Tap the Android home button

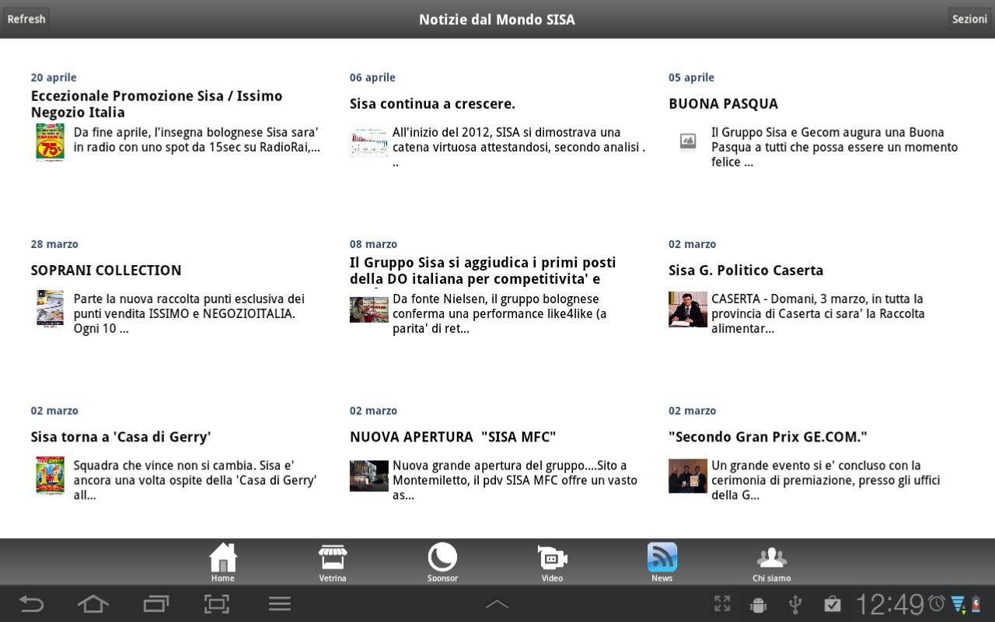[x=93, y=603]
